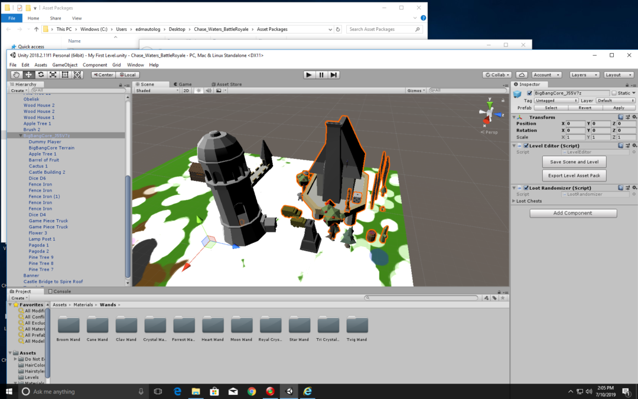Click search by label icon in Project
Screen dimensions: 638x399
[x=494, y=298]
